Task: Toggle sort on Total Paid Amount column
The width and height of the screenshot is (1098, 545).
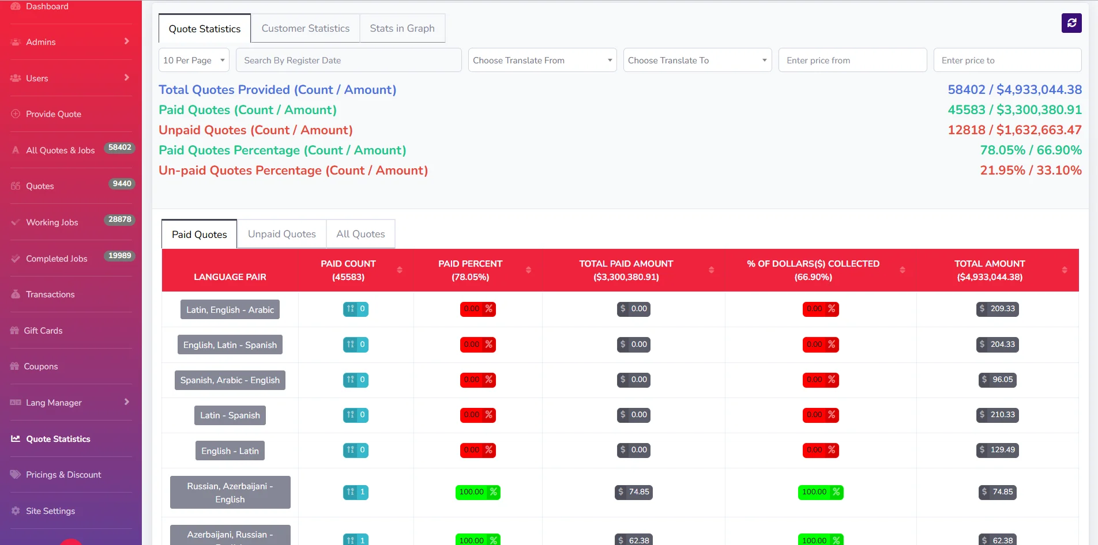Action: [x=711, y=270]
